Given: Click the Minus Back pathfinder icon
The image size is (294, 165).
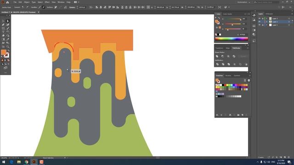Looking at the screenshot, I should [x=246, y=64].
